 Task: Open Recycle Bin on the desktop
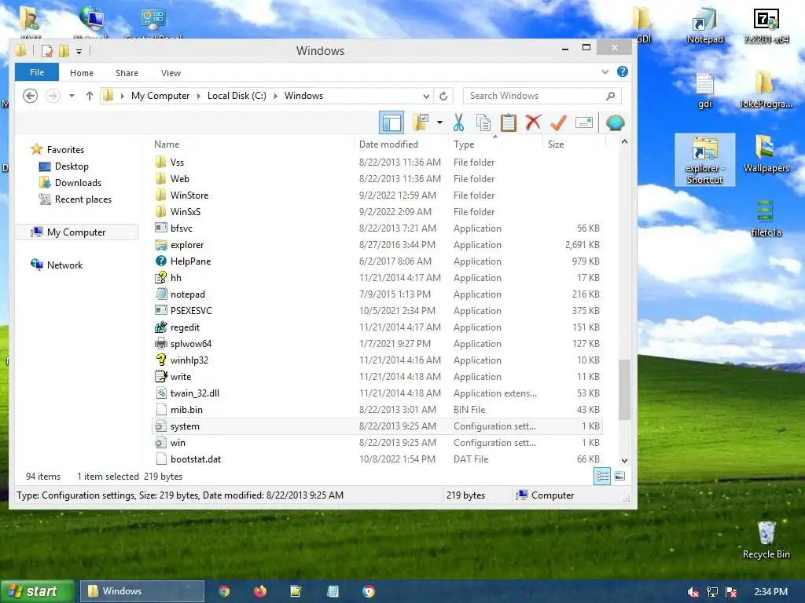766,540
